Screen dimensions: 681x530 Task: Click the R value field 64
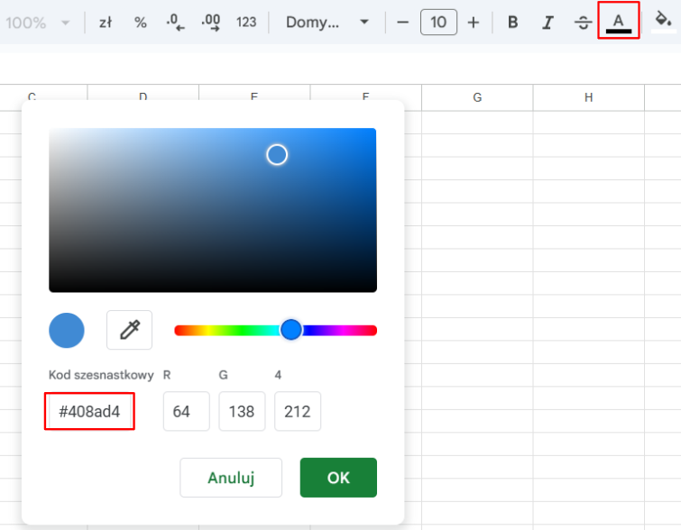coord(187,412)
